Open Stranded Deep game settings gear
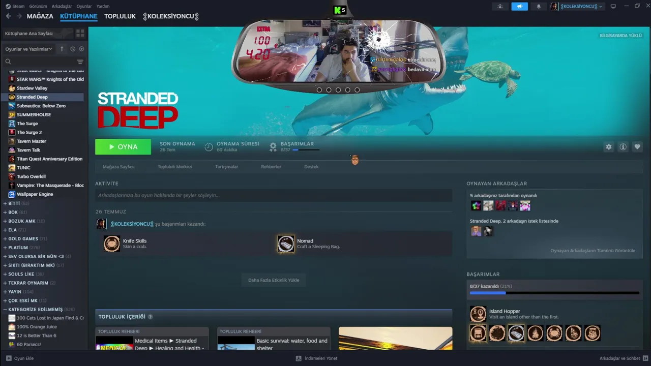Screen dimensions: 651x366 click(608, 147)
